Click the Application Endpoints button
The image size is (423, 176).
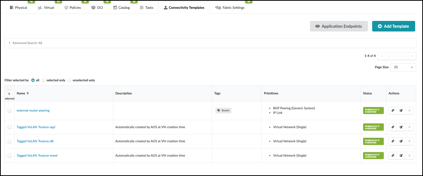[339, 26]
